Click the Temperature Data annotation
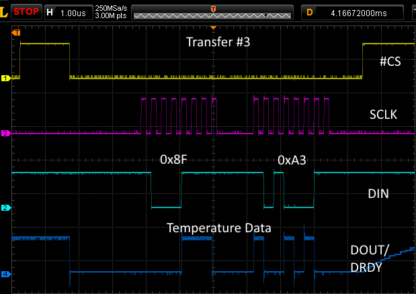 click(219, 228)
